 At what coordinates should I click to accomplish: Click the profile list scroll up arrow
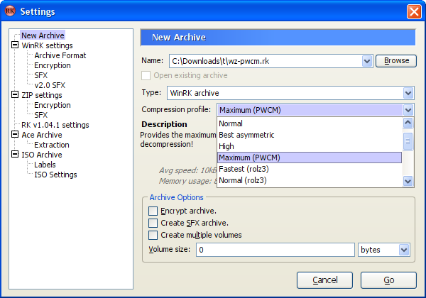pos(408,123)
